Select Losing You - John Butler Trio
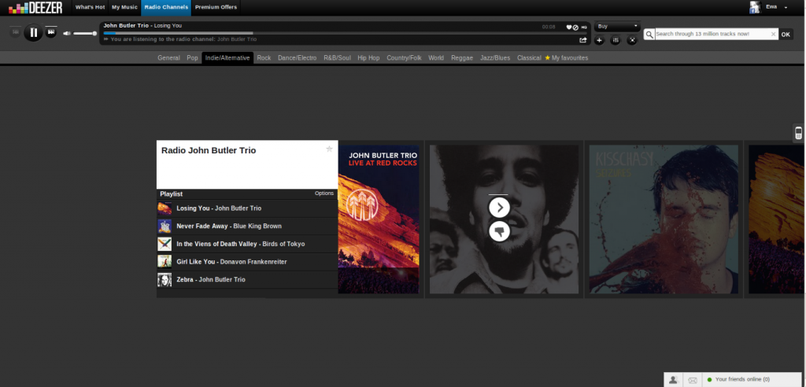806x387 pixels. click(x=247, y=208)
